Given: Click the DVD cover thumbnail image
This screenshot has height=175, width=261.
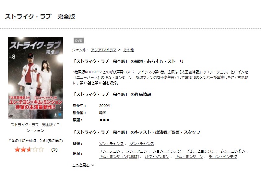Looking at the screenshot, I should (35, 78).
